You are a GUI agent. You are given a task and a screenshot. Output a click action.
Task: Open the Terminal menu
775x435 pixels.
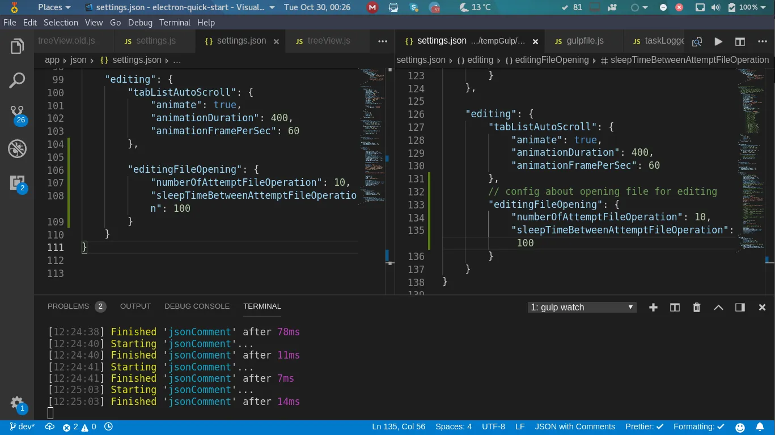(x=175, y=23)
